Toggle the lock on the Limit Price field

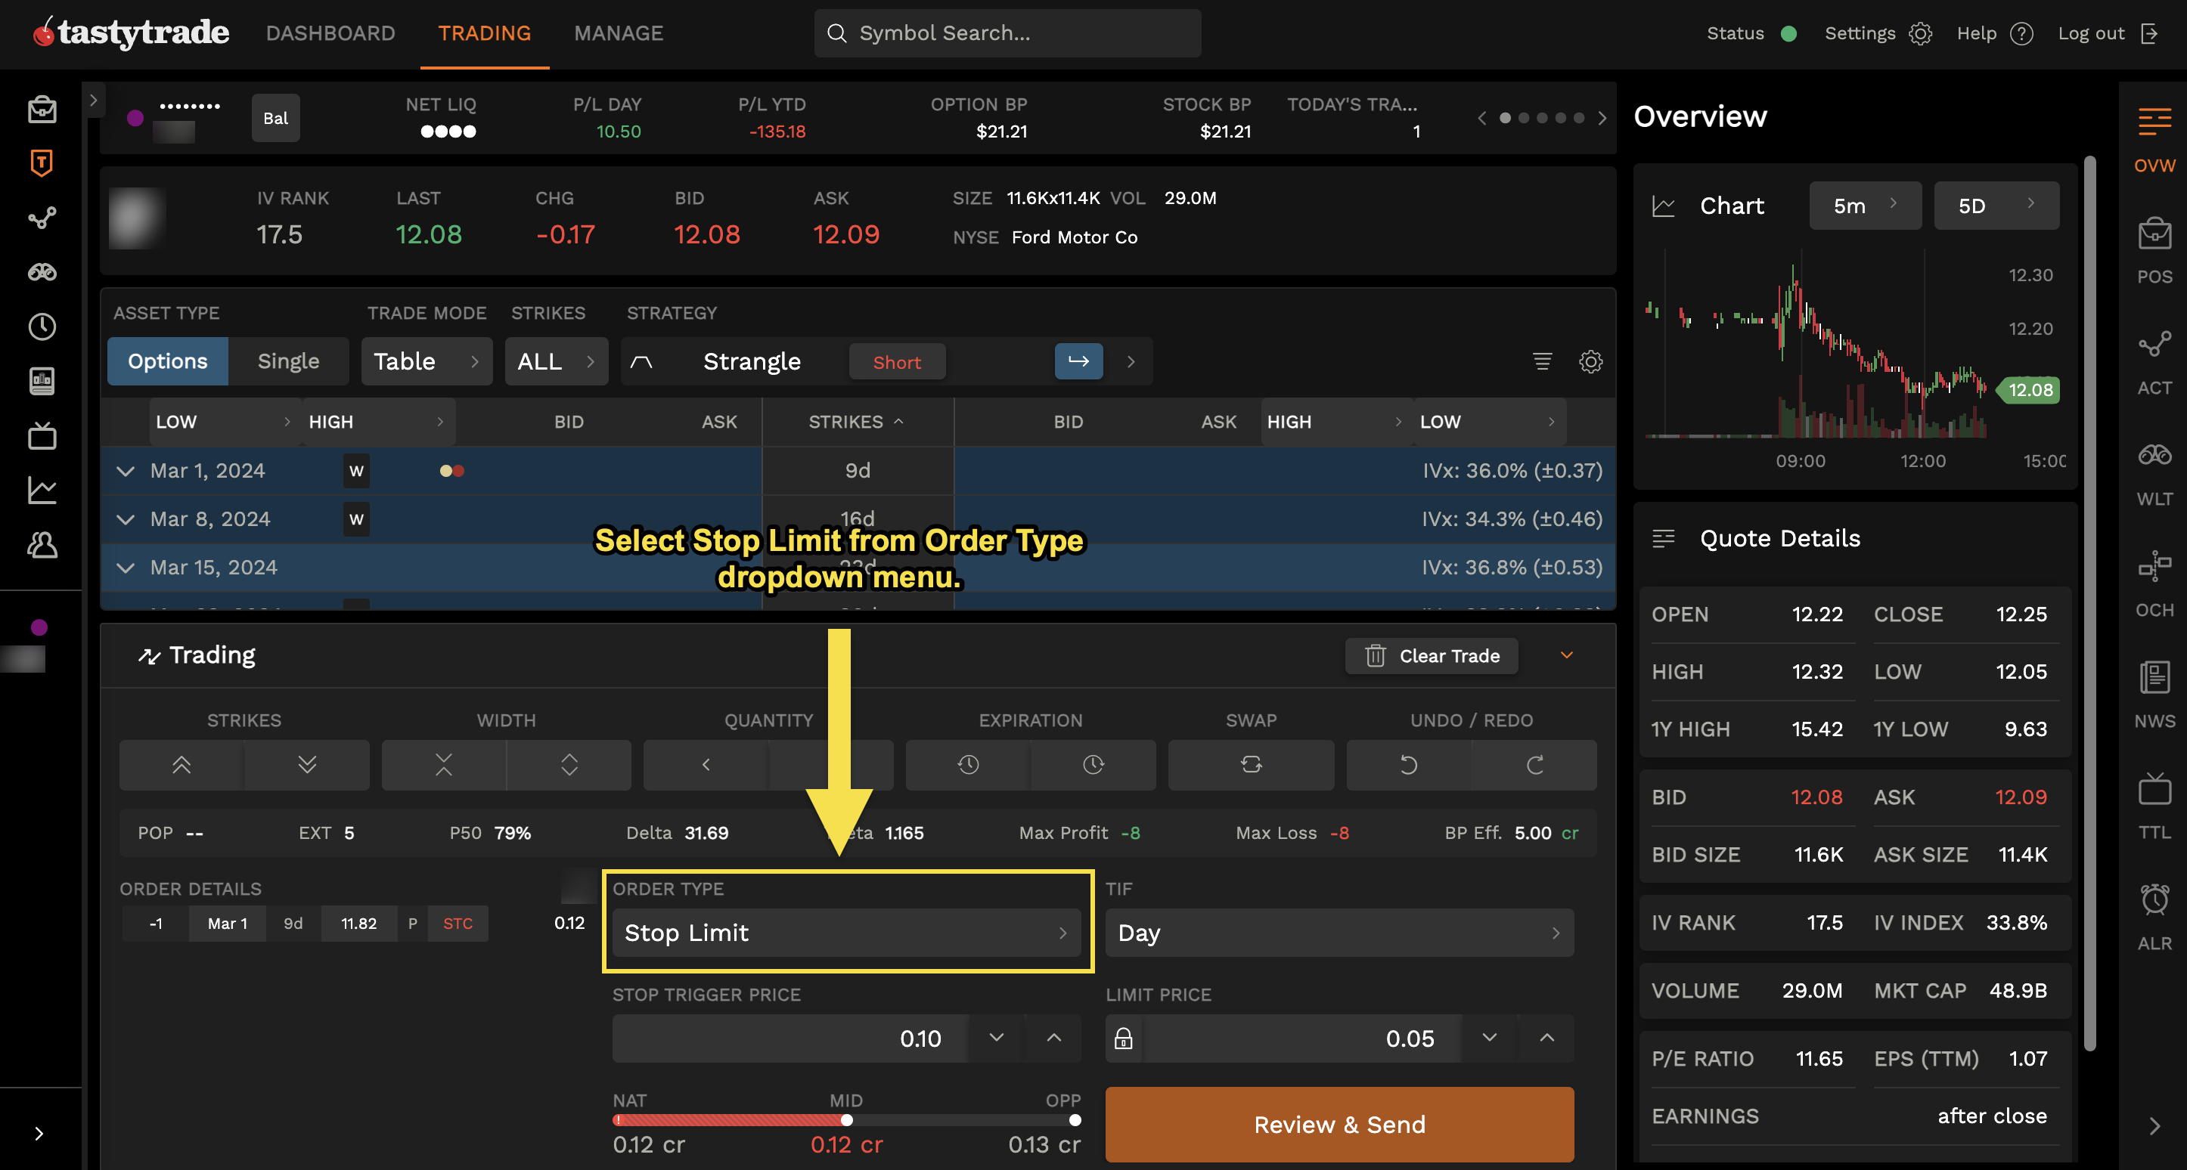1122,1038
